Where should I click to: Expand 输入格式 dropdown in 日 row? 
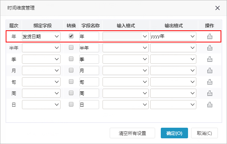pos(126,105)
